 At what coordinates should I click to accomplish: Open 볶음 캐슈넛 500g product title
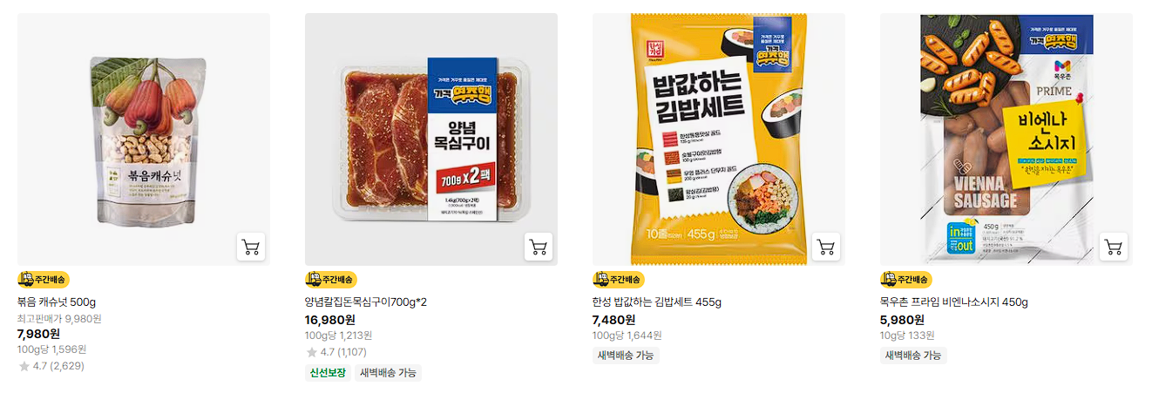(x=57, y=302)
